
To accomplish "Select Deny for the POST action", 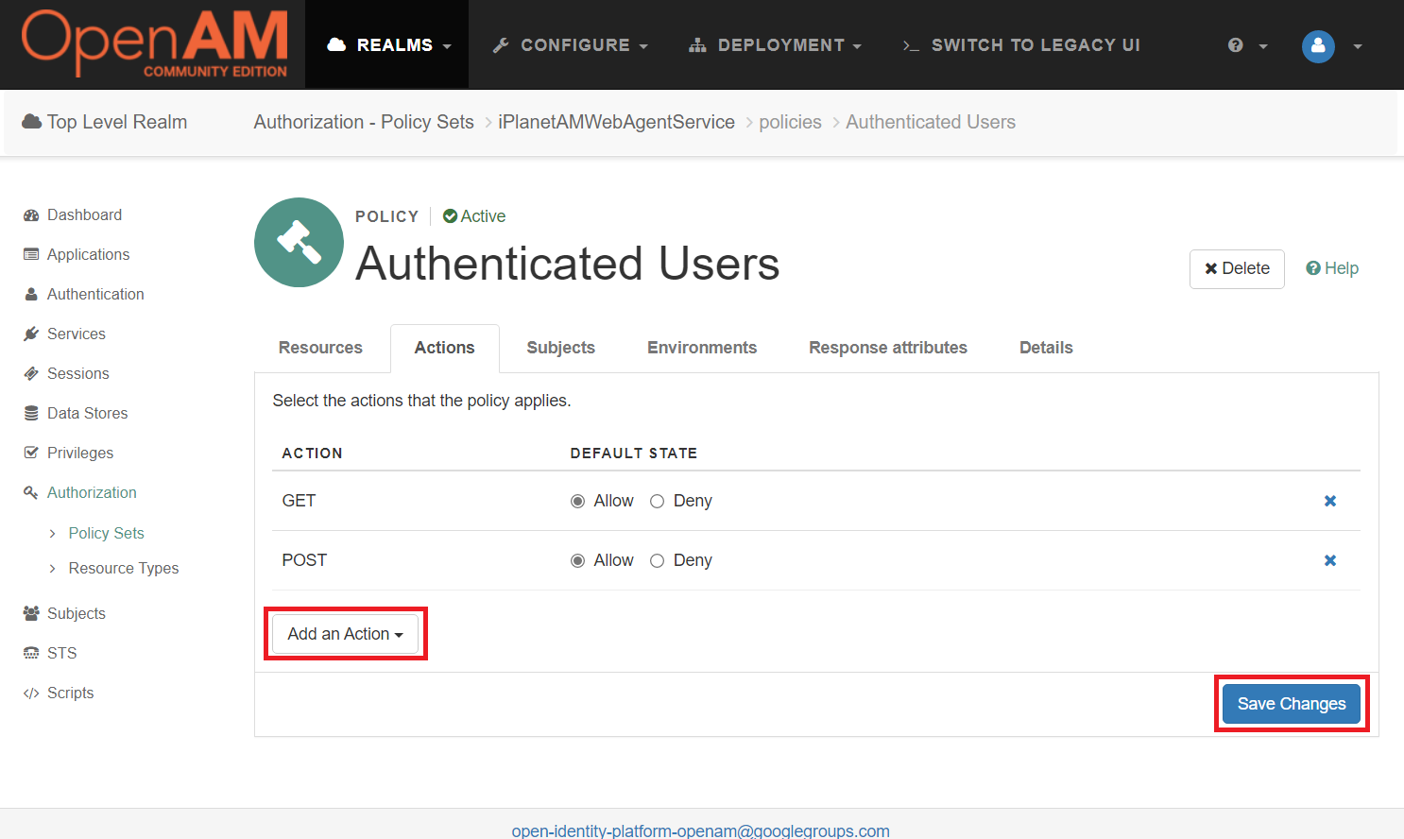I will tap(658, 561).
